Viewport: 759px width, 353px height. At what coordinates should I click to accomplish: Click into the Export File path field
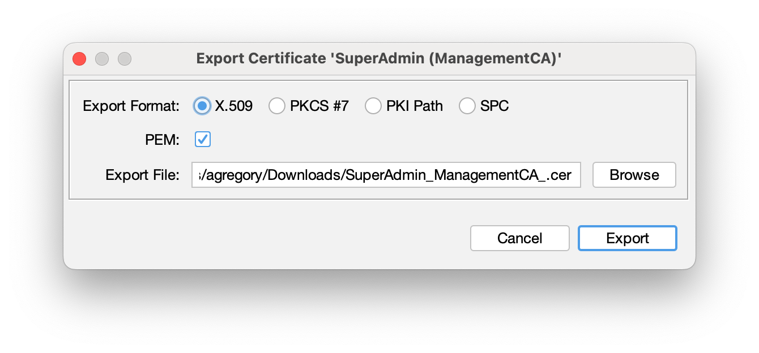[x=386, y=175]
